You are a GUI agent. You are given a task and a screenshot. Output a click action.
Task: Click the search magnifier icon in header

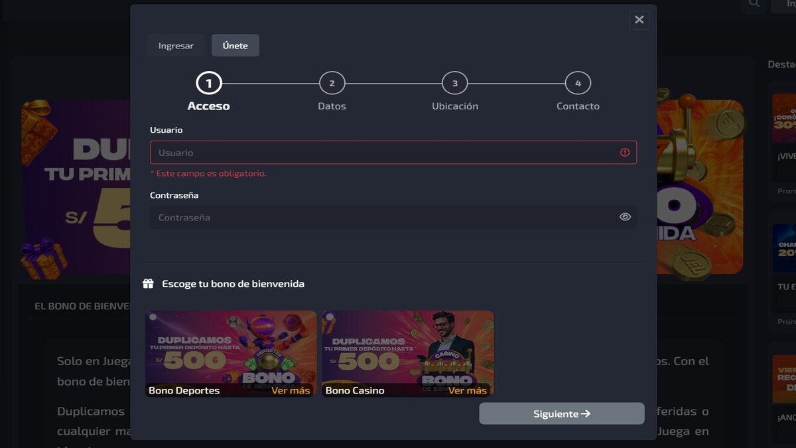click(x=754, y=4)
